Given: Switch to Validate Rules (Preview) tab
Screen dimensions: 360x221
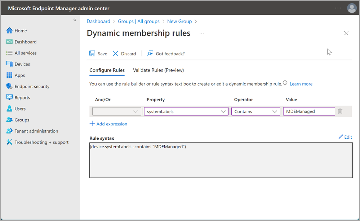Looking at the screenshot, I should 159,70.
